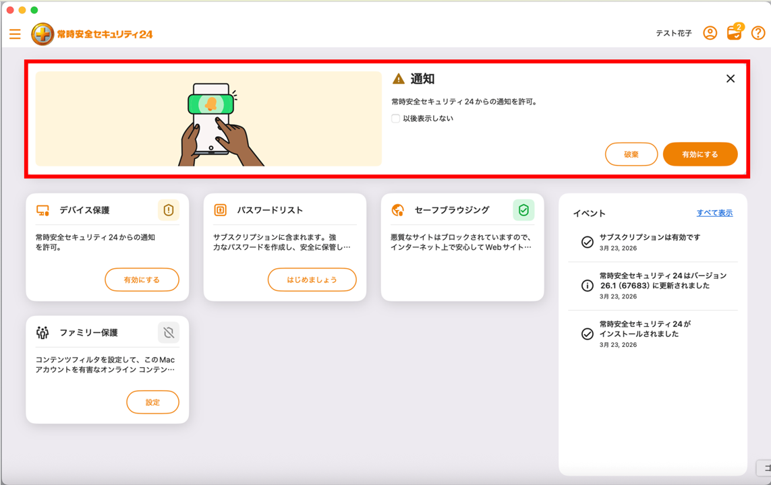The image size is (771, 485).
Task: Click テスト花子 in the header
Action: pyautogui.click(x=673, y=33)
